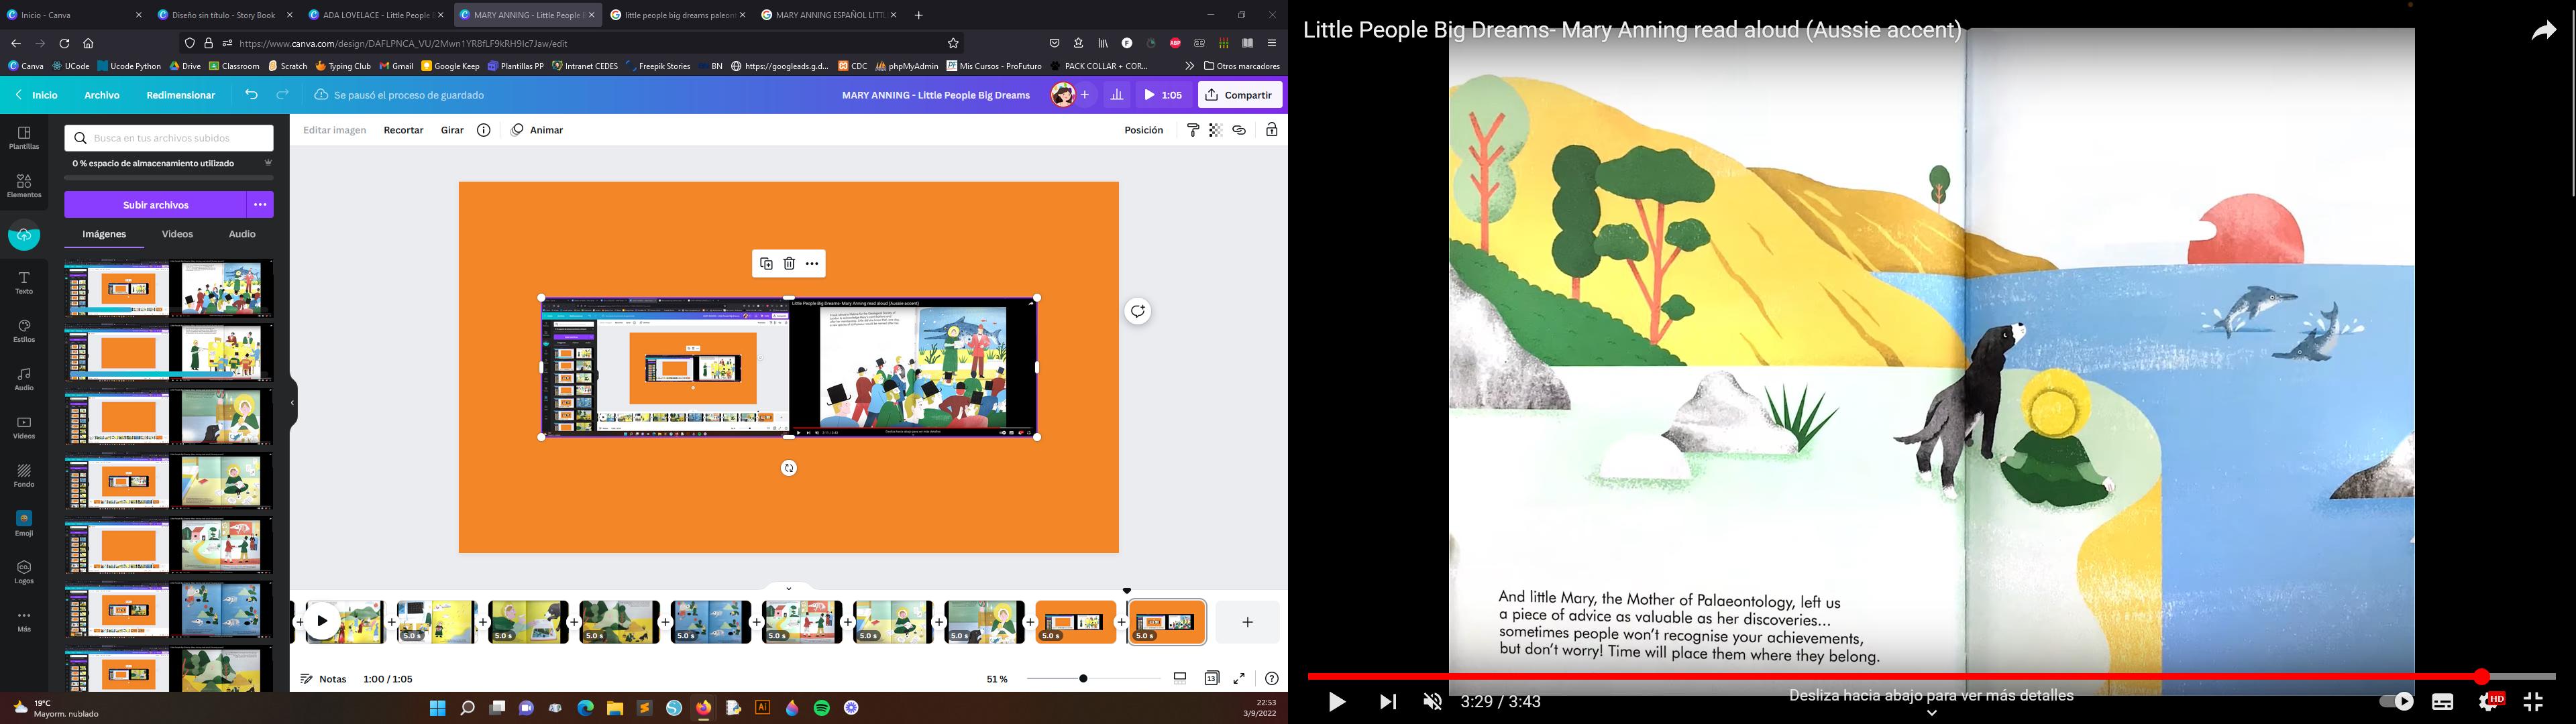Exit YouTube fullscreen mode
This screenshot has width=2576, height=724.
point(2533,702)
